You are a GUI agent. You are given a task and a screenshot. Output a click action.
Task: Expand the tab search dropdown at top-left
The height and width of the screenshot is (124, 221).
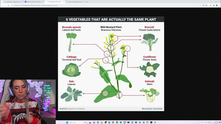pyautogui.click(x=2, y=2)
